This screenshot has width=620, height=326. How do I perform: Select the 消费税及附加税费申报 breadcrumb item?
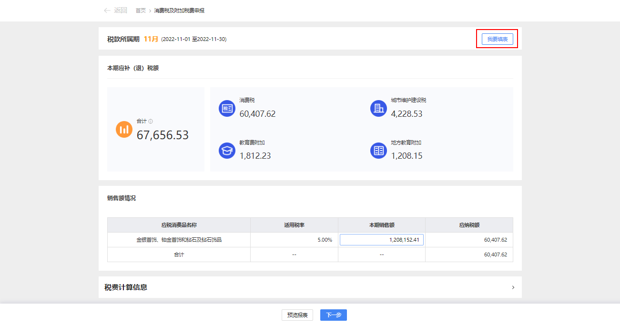tap(179, 10)
